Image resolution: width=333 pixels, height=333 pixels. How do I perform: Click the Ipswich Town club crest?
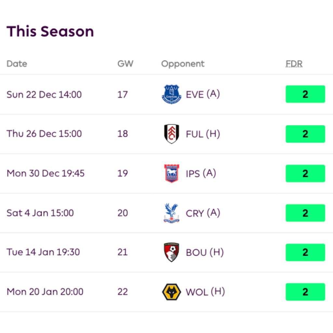pyautogui.click(x=171, y=173)
